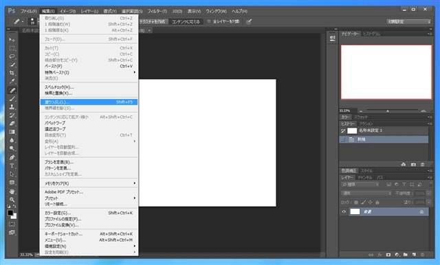Click the background white color swatch
The width and height of the screenshot is (440, 265).
pyautogui.click(x=14, y=217)
